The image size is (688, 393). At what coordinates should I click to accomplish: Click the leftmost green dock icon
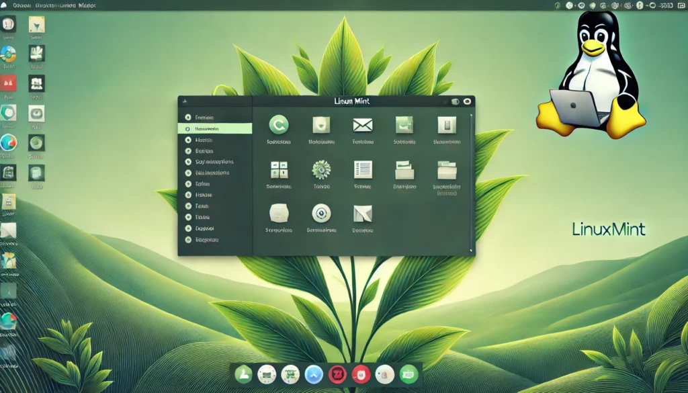pos(244,374)
